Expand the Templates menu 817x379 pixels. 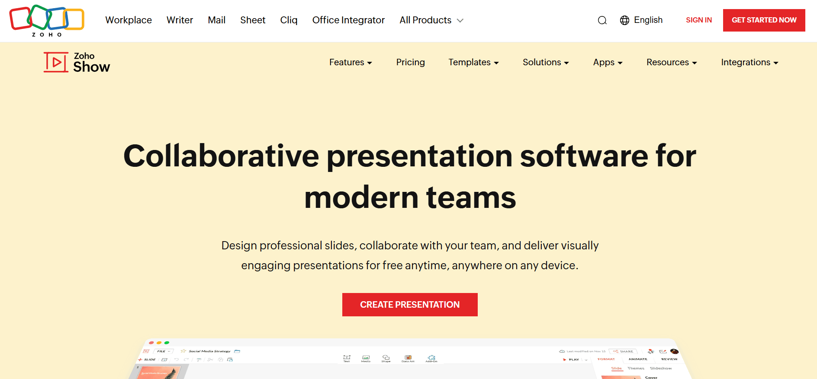point(473,62)
